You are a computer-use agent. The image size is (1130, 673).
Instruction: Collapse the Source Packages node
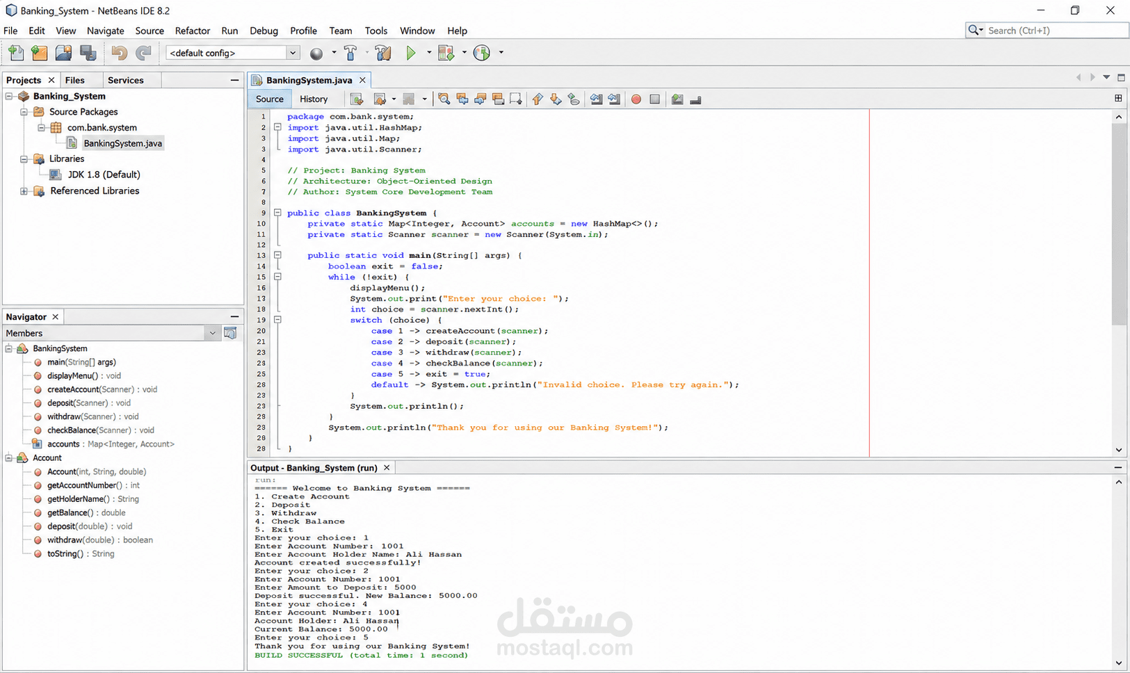click(24, 112)
